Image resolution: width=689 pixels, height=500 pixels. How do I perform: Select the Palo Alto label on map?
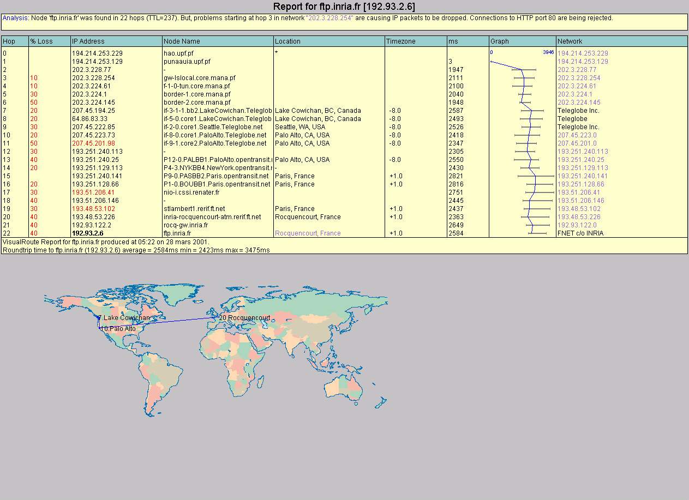[x=118, y=329]
